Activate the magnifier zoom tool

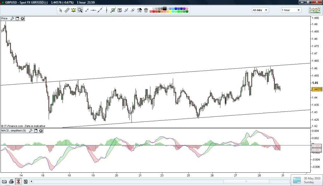click(80, 10)
